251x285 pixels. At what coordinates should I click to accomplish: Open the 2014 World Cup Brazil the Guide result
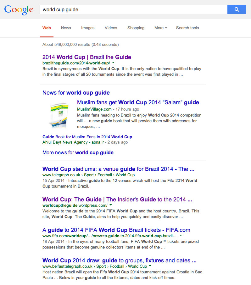(x=87, y=57)
